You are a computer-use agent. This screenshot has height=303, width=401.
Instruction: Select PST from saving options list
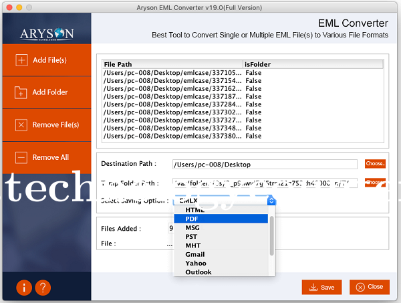[x=221, y=237]
